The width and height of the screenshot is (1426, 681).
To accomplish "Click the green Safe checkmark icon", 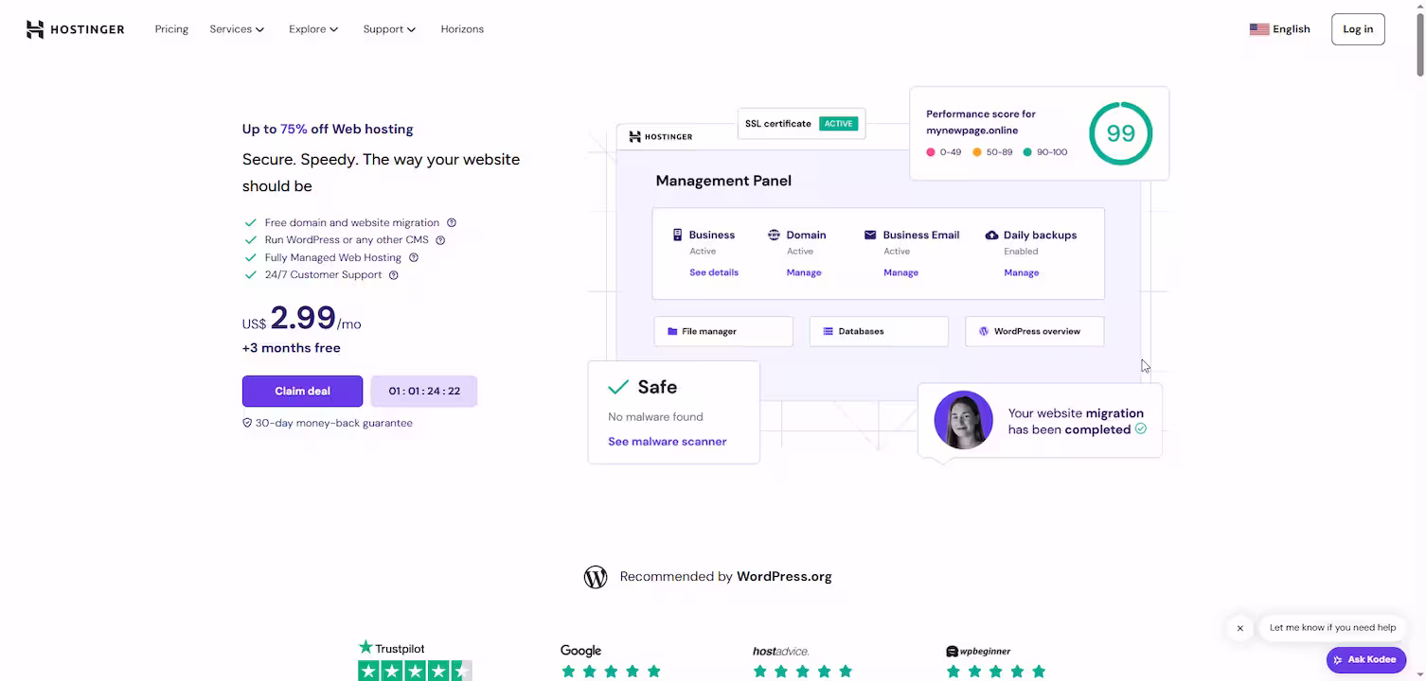I will [x=618, y=387].
